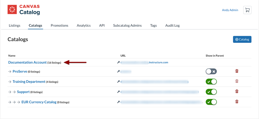Click key icon in EUR Currency Catalog row

[118, 102]
